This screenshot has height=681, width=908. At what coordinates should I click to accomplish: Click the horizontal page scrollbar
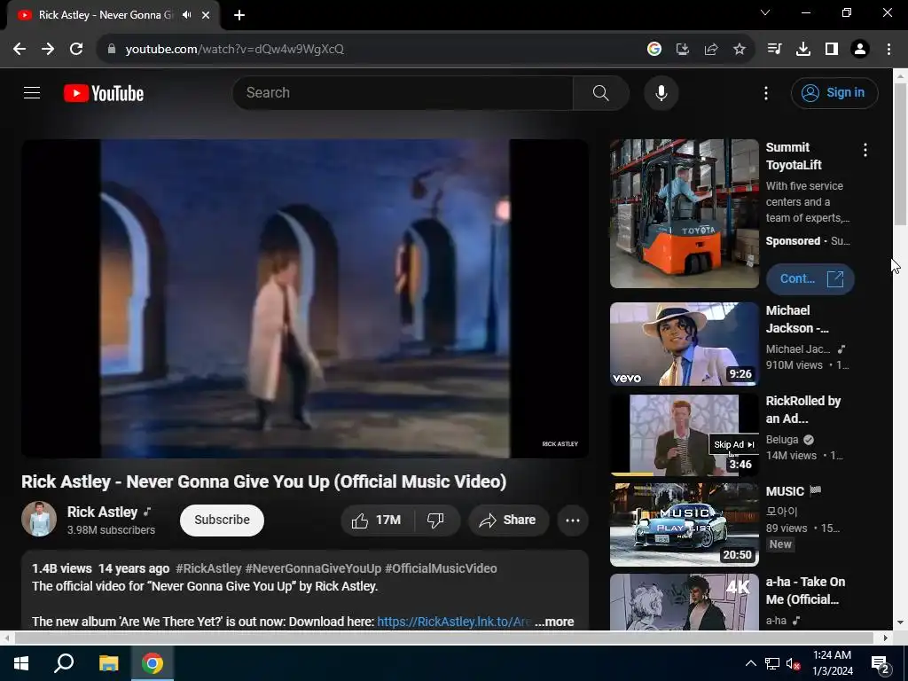(x=443, y=638)
